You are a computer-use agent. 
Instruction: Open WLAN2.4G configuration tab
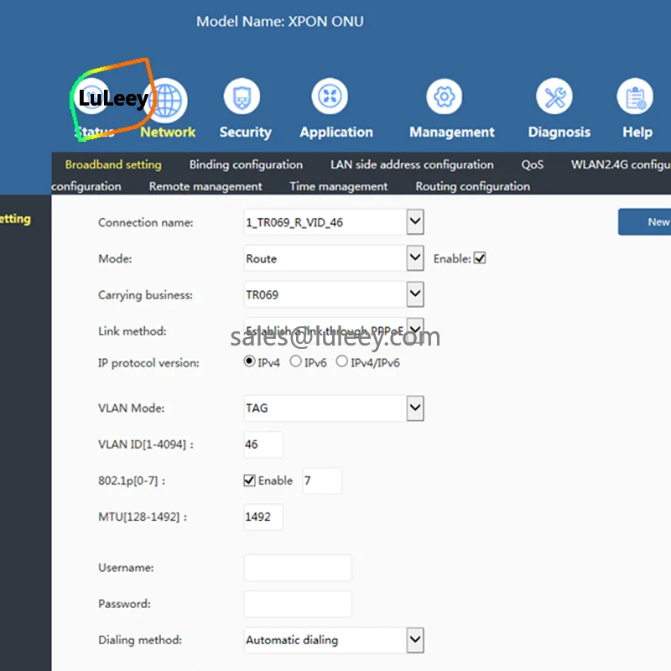(621, 164)
